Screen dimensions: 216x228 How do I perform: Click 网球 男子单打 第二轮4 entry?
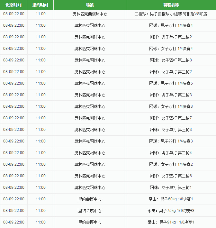(171, 153)
